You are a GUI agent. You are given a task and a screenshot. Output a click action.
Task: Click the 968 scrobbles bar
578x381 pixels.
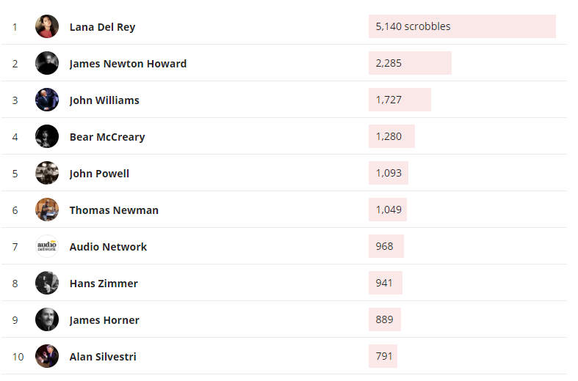[386, 246]
